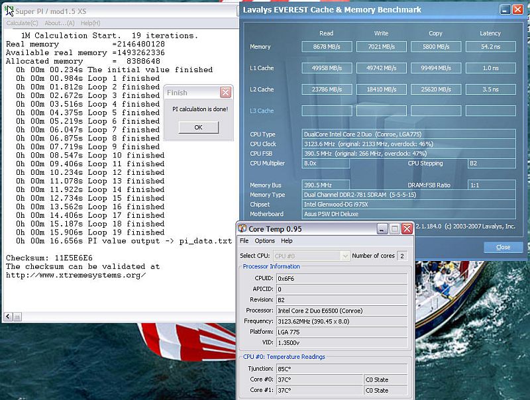Minimize the Core Temp window
This screenshot has height=400, width=530.
[382, 228]
